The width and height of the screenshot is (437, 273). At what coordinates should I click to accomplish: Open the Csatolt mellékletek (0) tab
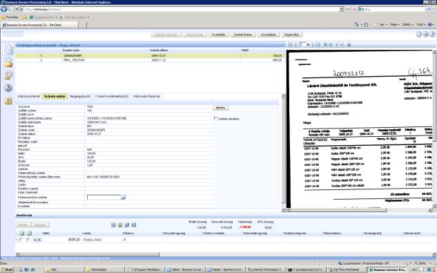click(112, 96)
